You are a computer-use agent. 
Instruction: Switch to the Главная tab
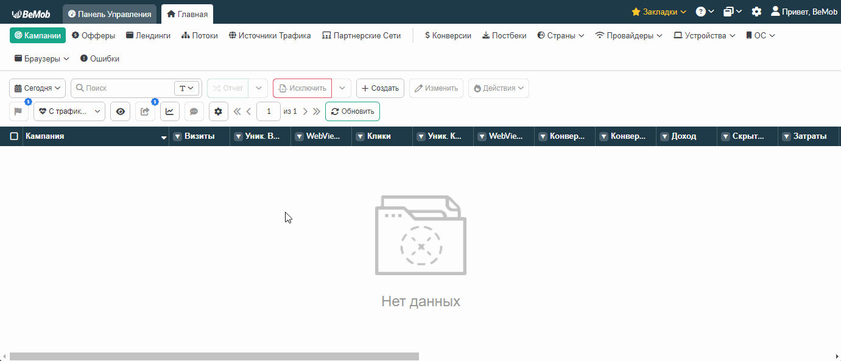pyautogui.click(x=187, y=13)
